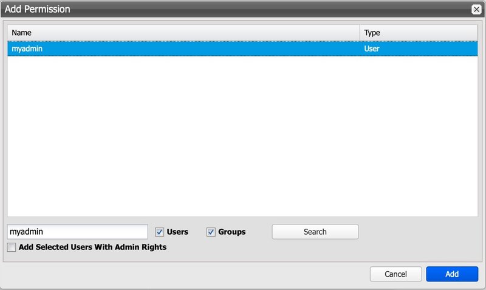Click the blue Add button
The width and height of the screenshot is (486, 290).
(x=452, y=274)
